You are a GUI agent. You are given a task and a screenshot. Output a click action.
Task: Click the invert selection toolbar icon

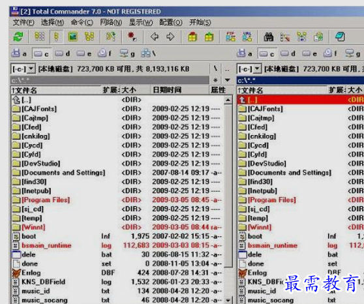pos(111,37)
